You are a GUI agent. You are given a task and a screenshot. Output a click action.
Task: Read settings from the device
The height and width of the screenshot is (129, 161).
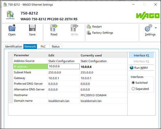(x=54, y=28)
